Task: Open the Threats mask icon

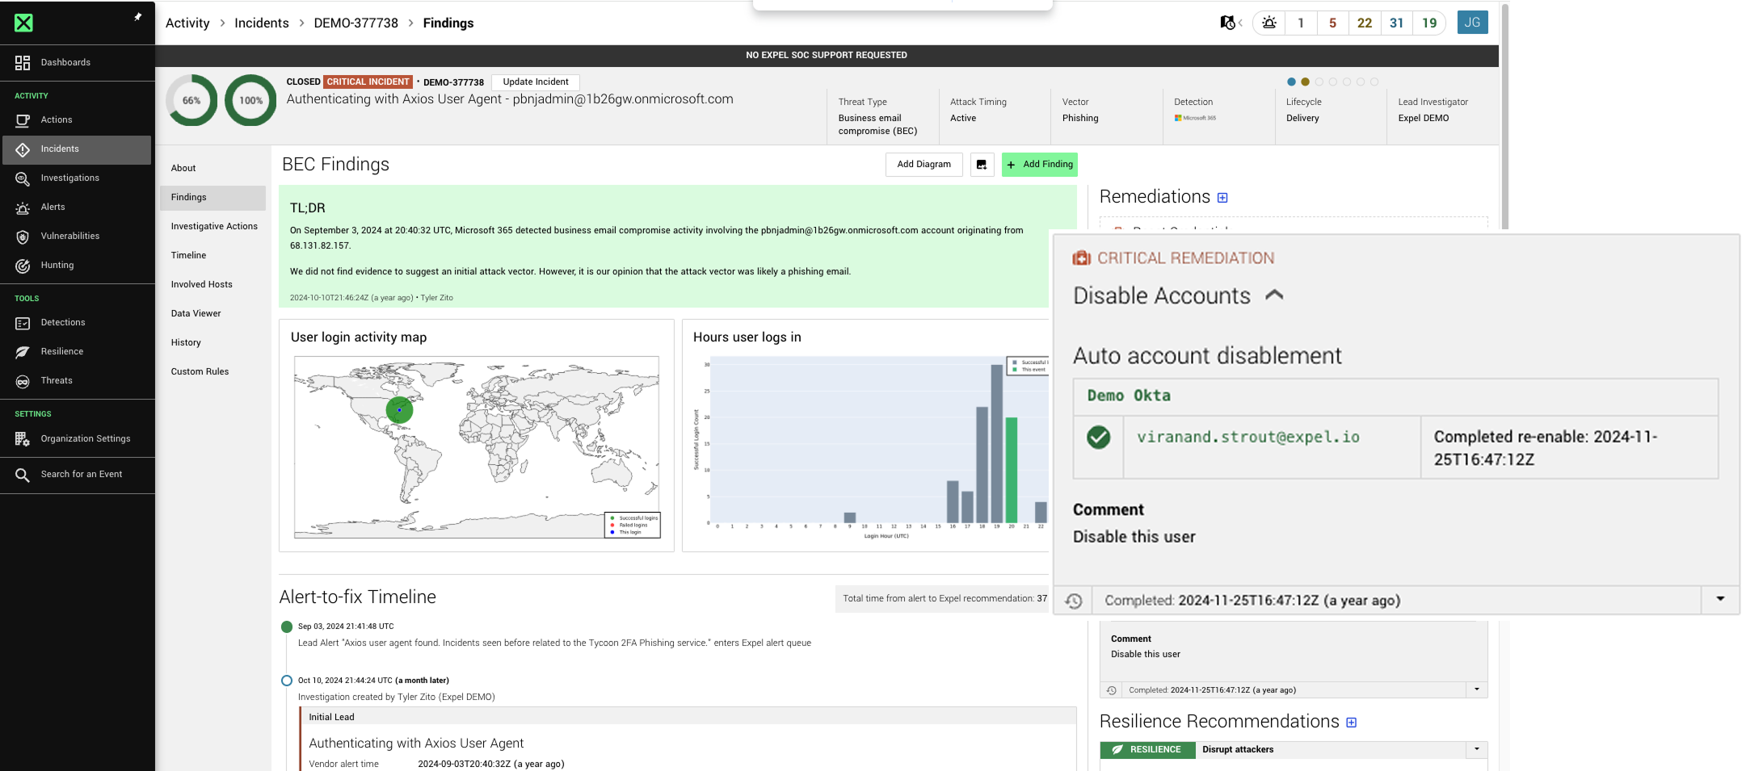Action: click(x=23, y=381)
